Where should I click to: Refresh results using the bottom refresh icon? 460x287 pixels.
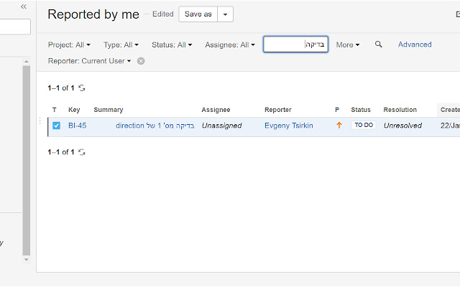pyautogui.click(x=82, y=152)
